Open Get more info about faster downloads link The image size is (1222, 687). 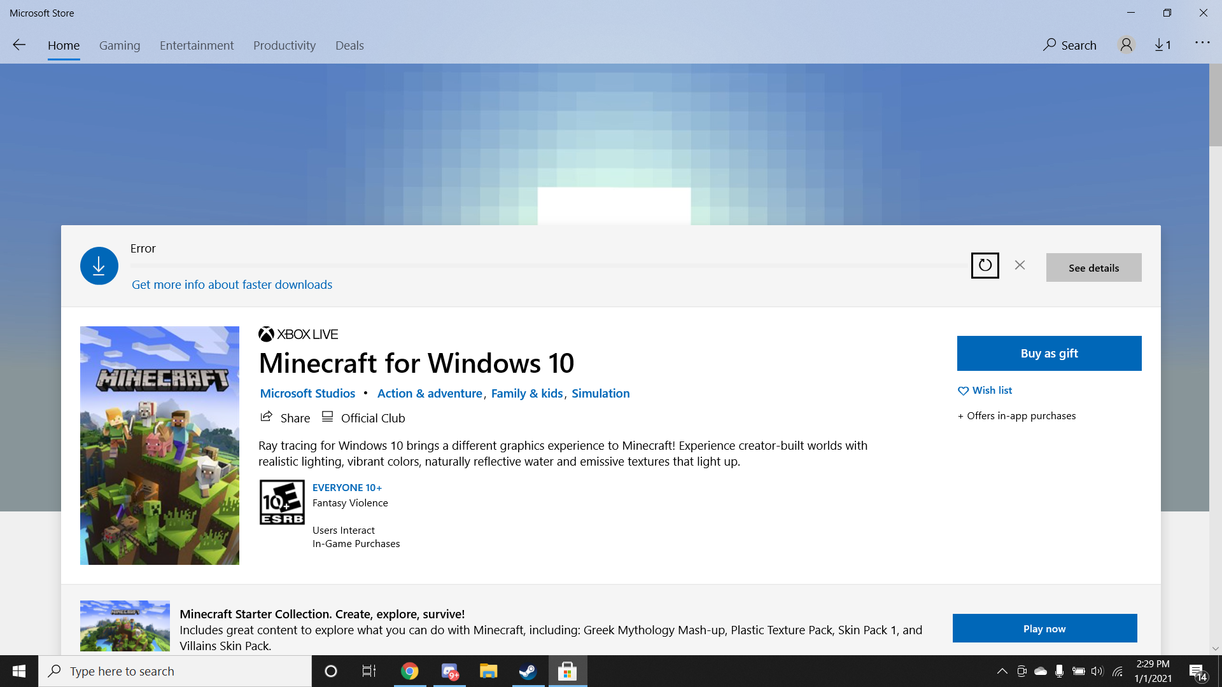point(232,284)
